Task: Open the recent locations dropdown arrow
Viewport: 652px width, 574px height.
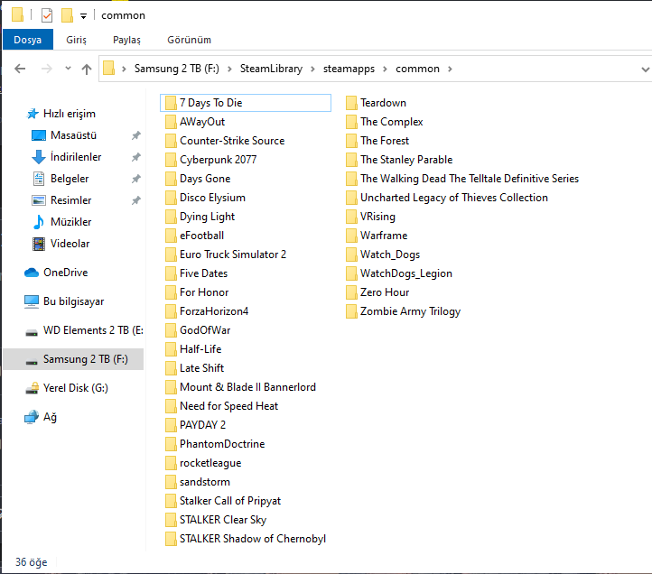Action: 68,69
